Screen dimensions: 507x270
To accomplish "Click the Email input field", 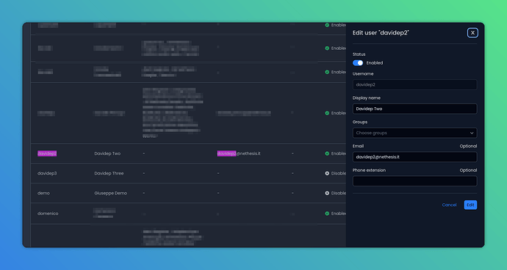I will pos(414,157).
